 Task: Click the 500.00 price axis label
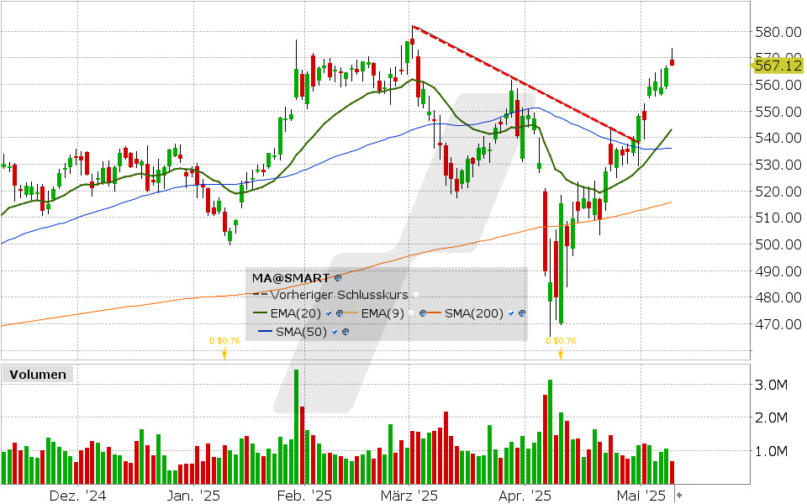pyautogui.click(x=778, y=244)
